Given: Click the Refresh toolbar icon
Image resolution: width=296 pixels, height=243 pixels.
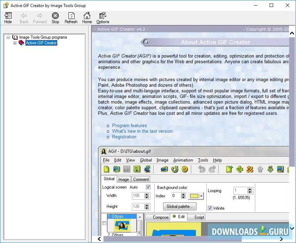Looking at the screenshot, I should 71,16.
